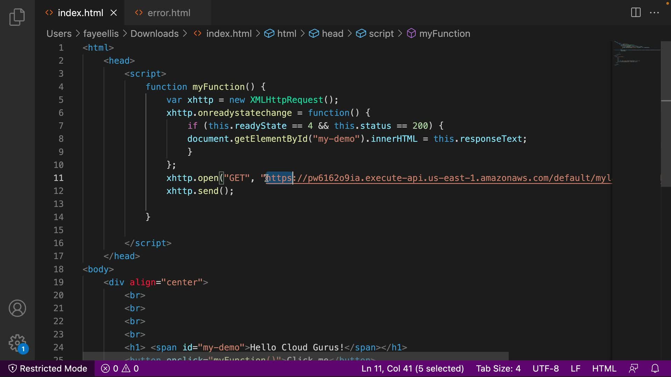The width and height of the screenshot is (671, 377).
Task: Select the index.html editor tab
Action: point(80,13)
